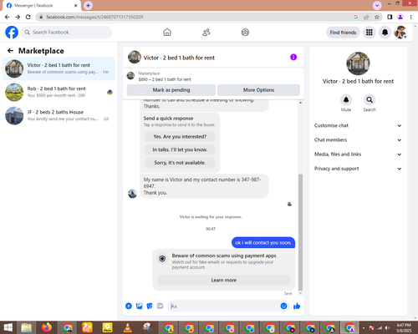418x334 pixels.
Task: Expand Customise chat section
Action: (358, 125)
